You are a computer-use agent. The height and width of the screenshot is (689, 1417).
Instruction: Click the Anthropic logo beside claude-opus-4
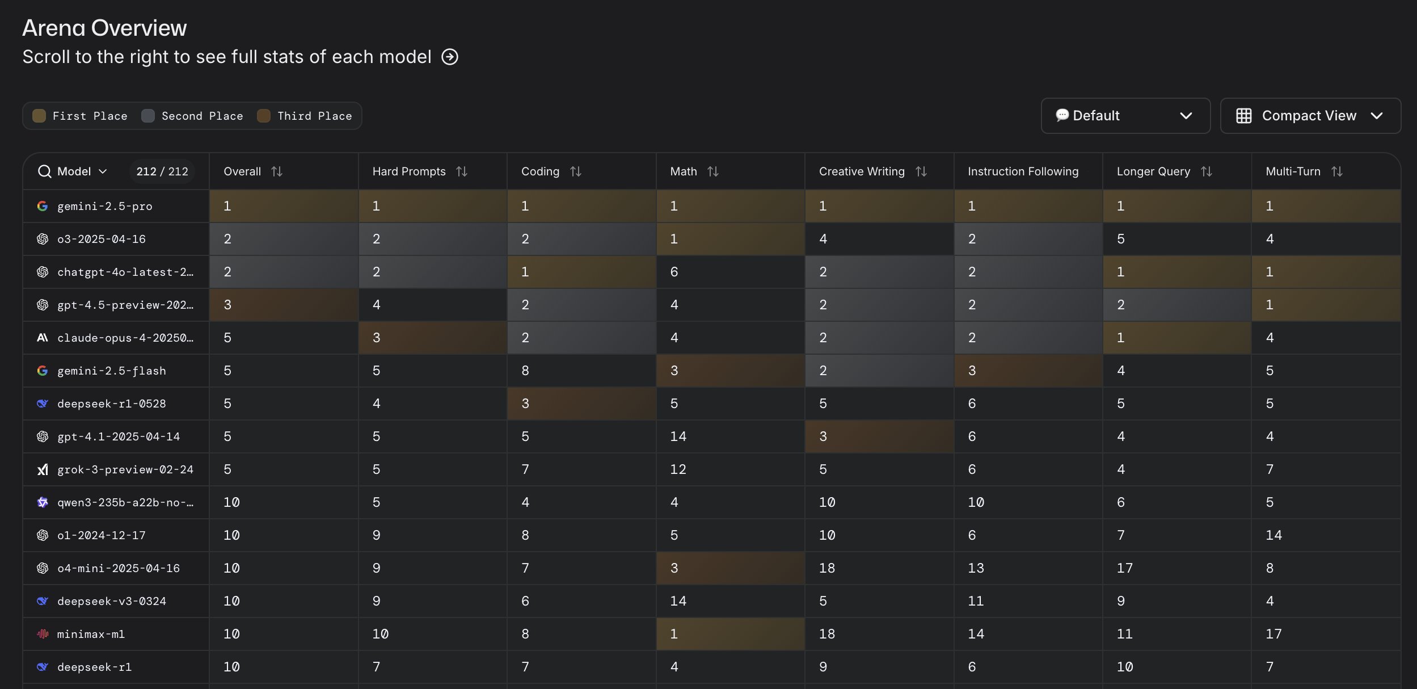(x=43, y=338)
